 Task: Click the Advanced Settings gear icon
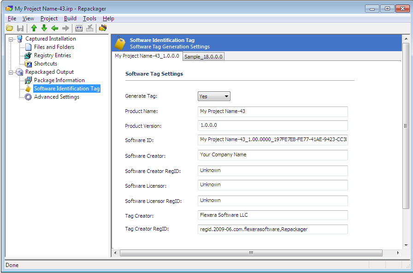28,97
